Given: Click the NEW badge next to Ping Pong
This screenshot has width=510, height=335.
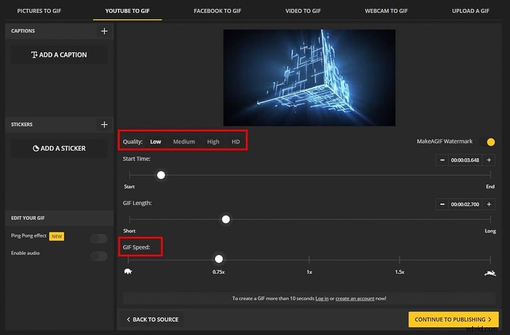Looking at the screenshot, I should (57, 237).
